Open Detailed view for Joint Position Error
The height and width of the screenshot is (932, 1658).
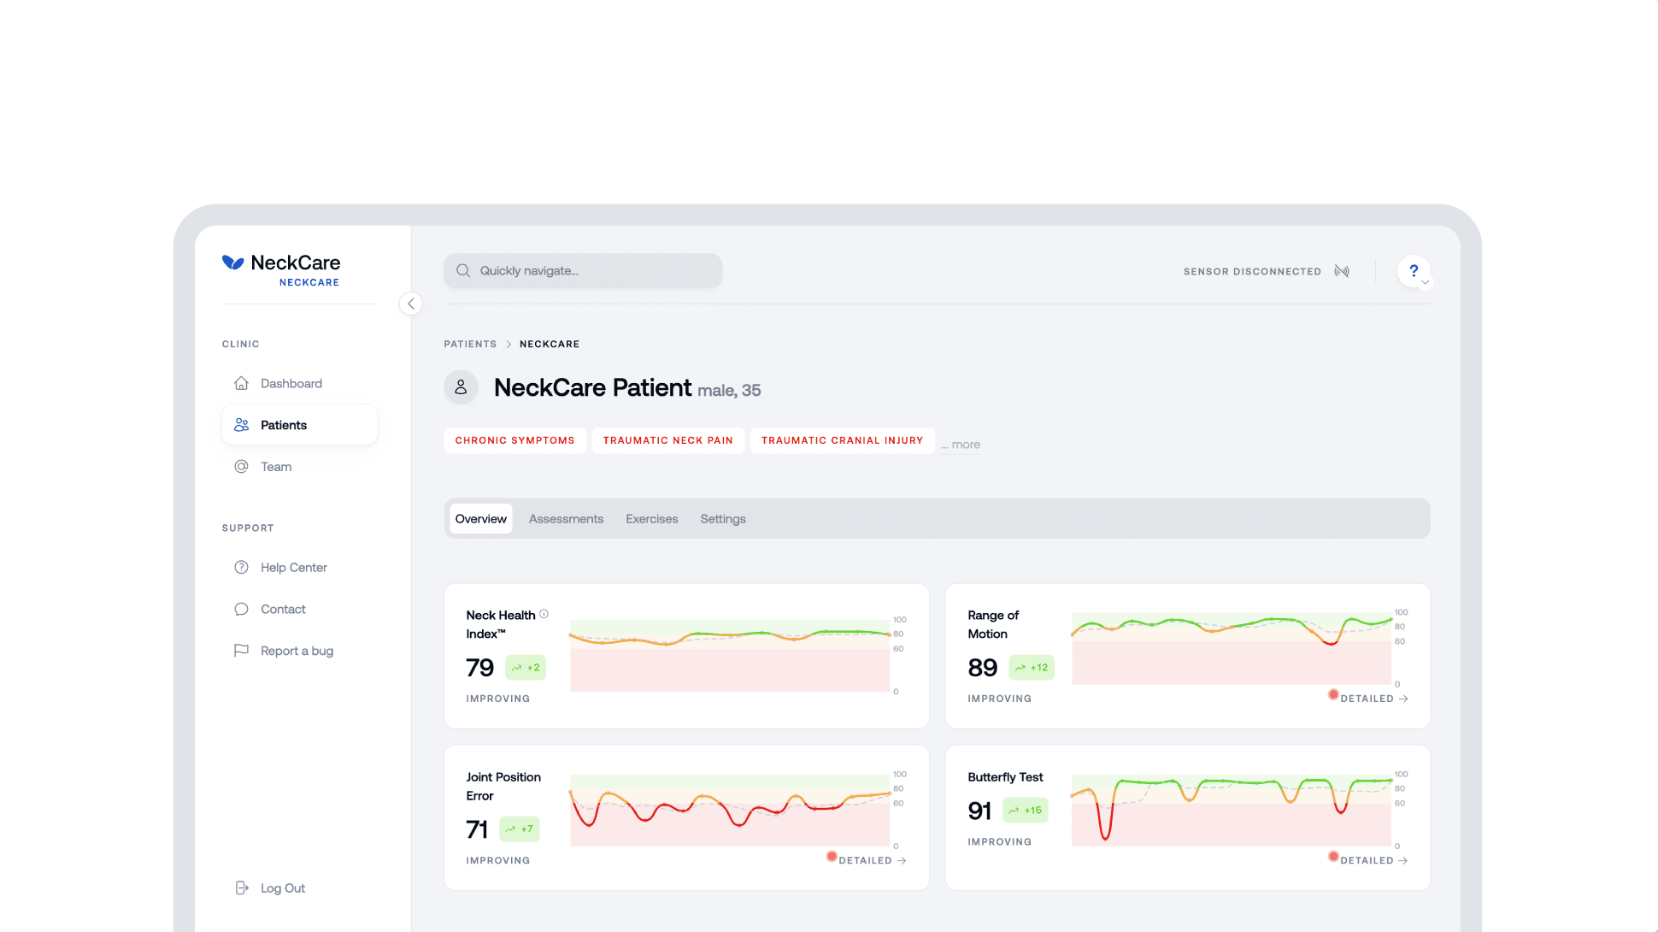click(x=872, y=860)
